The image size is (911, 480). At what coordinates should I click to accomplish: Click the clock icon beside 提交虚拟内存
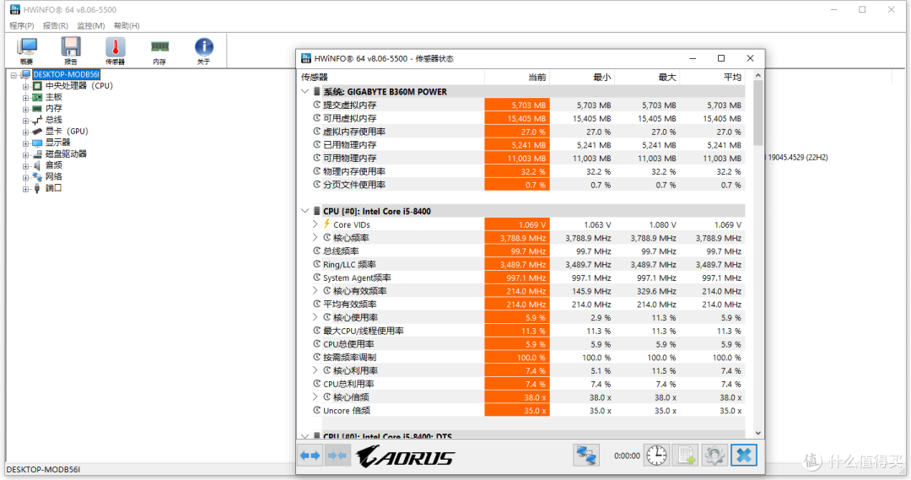[317, 105]
